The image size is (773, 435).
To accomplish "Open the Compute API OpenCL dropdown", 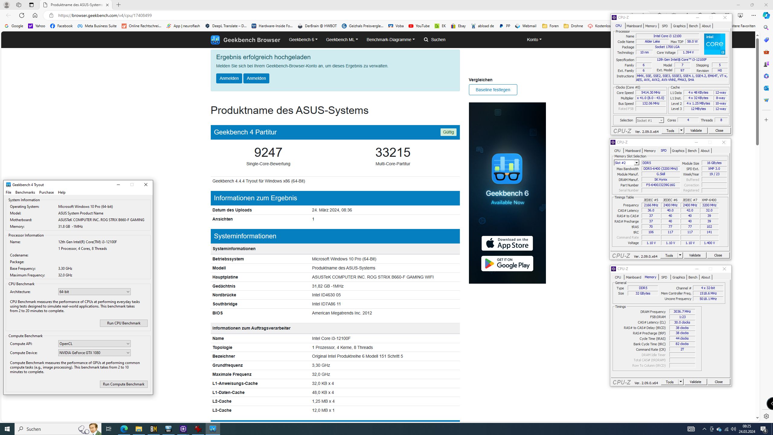I will coord(94,344).
